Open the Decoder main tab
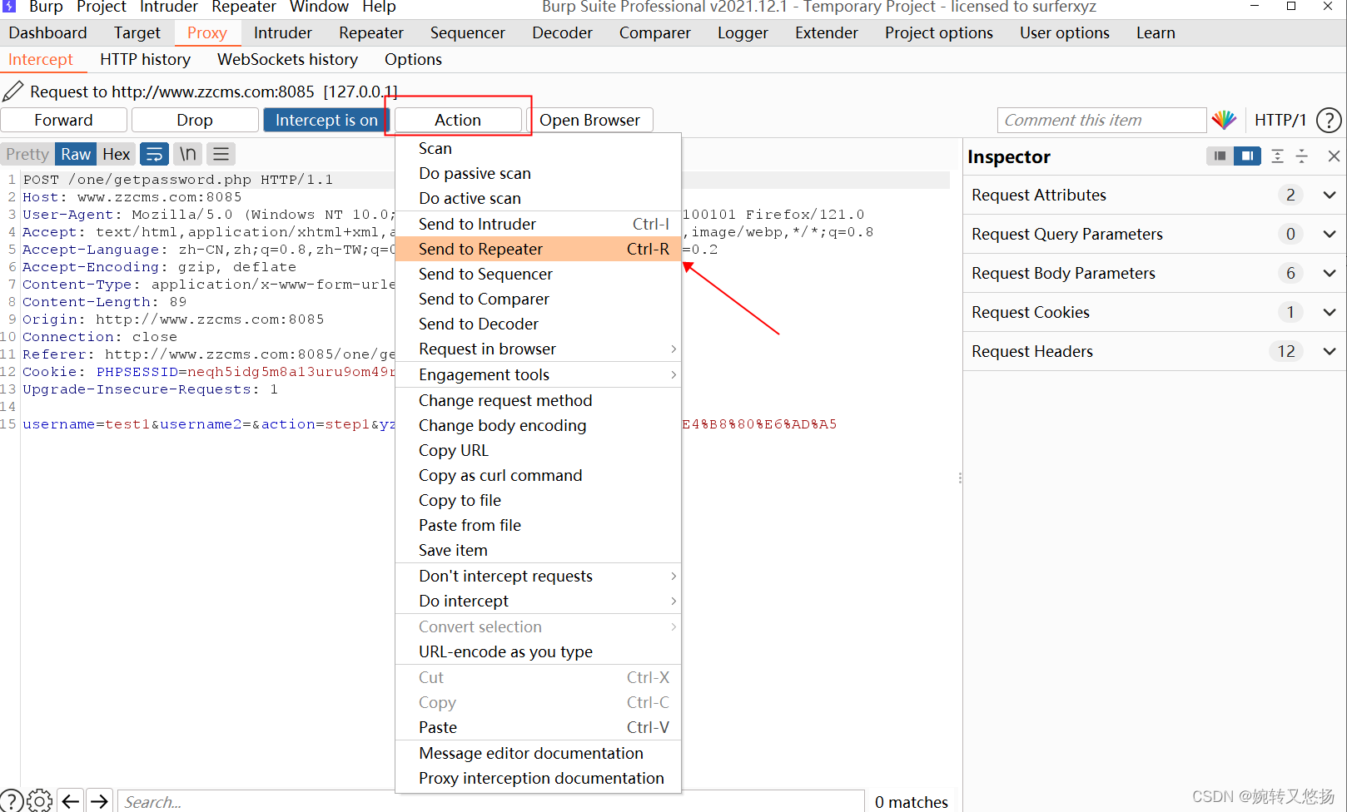 tap(562, 32)
